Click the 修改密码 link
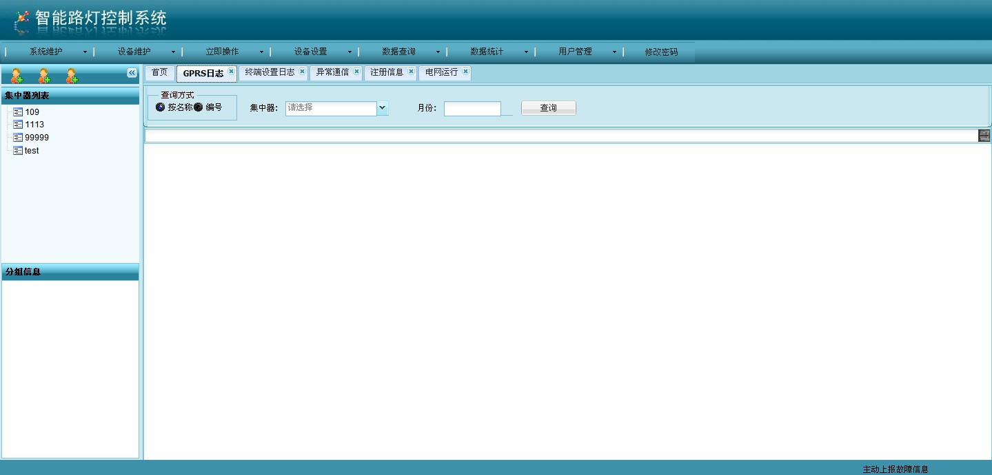The height and width of the screenshot is (475, 992). click(x=661, y=52)
